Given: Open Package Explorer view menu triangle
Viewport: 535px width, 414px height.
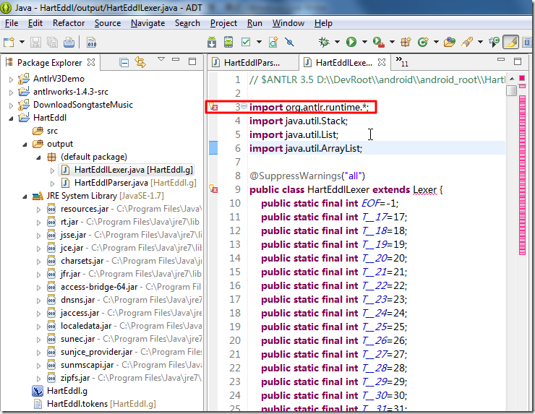Looking at the screenshot, I should [x=161, y=59].
